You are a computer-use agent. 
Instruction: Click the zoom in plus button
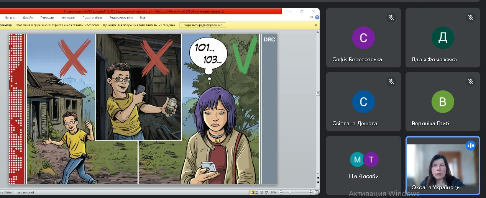310,192
